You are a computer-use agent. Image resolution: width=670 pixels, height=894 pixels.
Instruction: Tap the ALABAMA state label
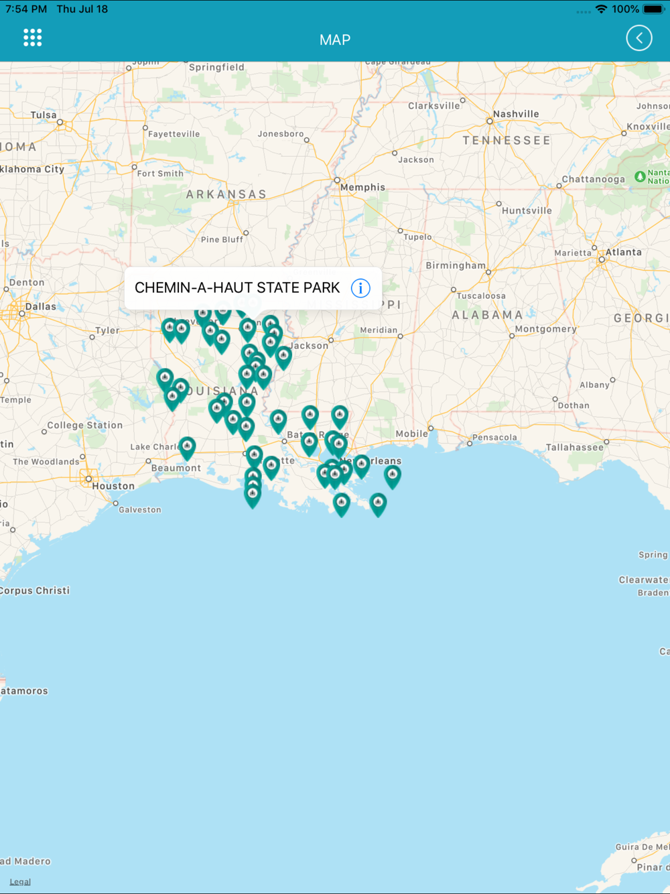[x=487, y=315]
